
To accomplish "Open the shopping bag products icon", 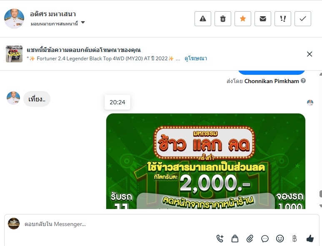I will 235,239.
